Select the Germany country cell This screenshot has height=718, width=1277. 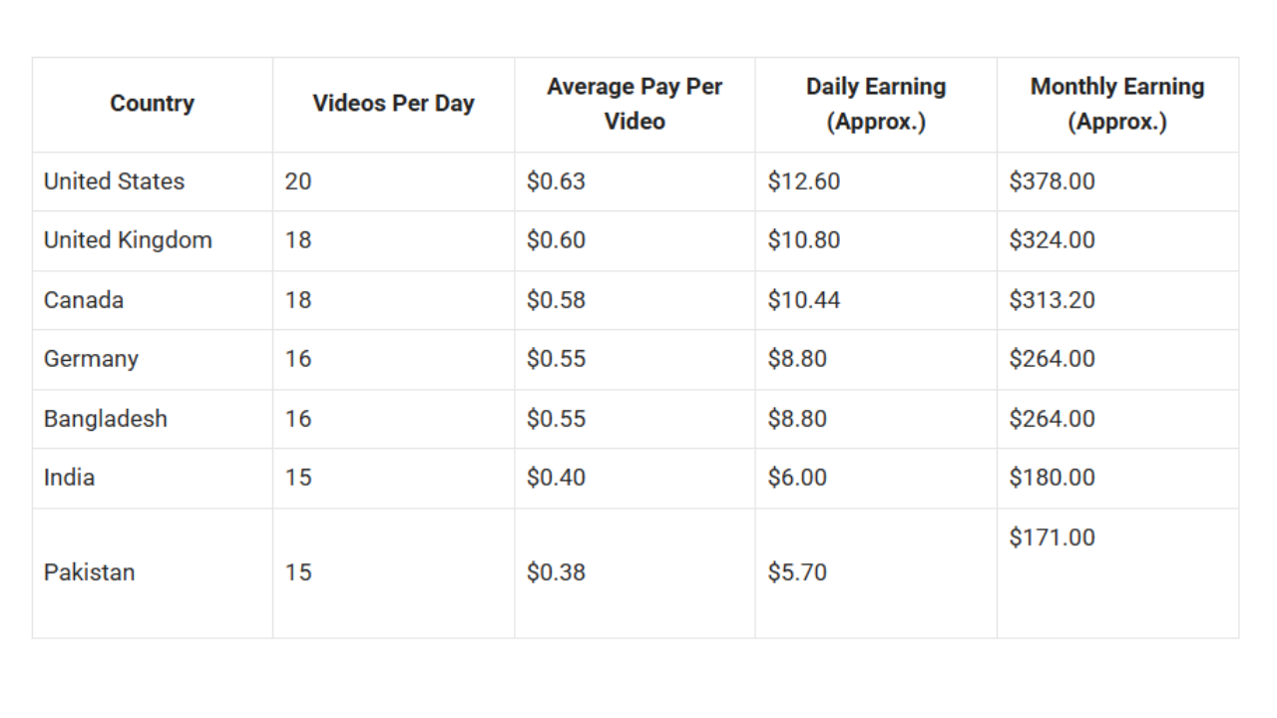(x=91, y=359)
